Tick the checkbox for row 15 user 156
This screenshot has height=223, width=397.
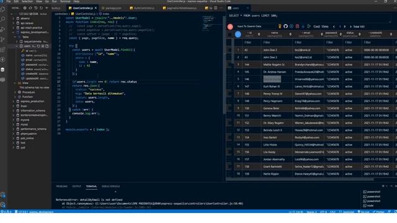click(x=230, y=152)
